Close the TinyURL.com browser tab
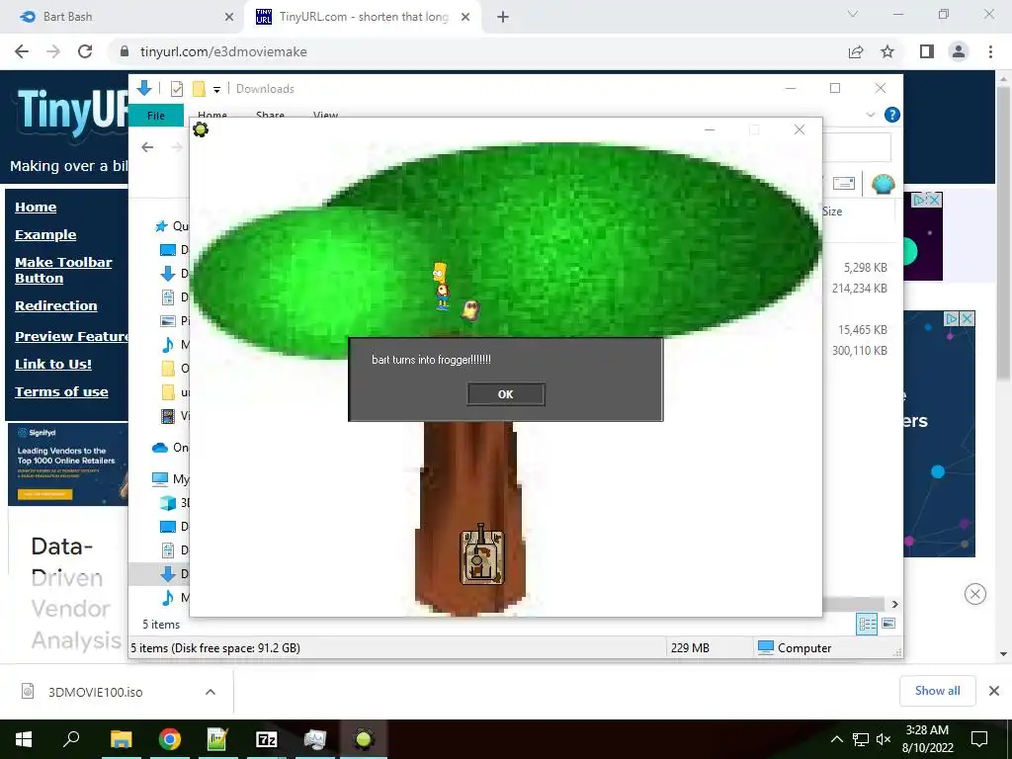The height and width of the screenshot is (759, 1012). [465, 17]
